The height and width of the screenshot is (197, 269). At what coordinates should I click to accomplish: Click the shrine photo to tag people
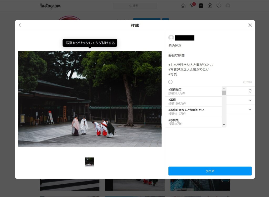tap(90, 99)
